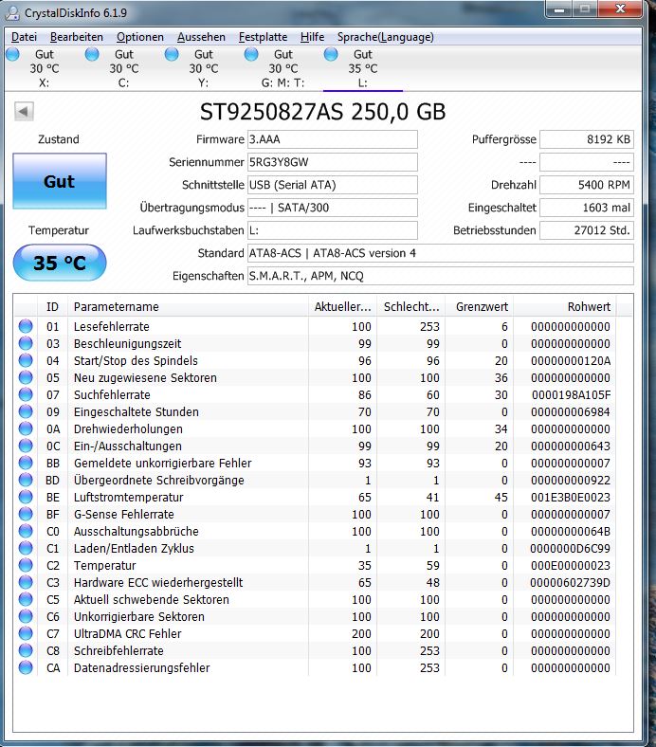Screen dimensions: 656x747
Task: Click the Übertragungsmodus field SATA/300
Action: pyautogui.click(x=333, y=208)
